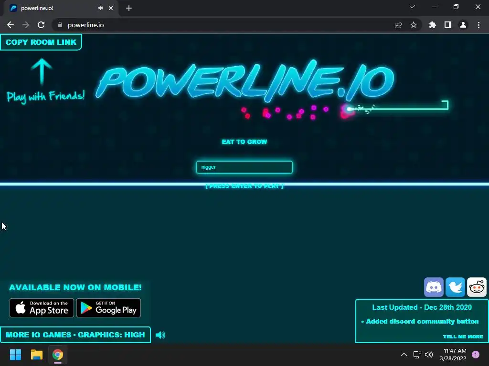The width and height of the screenshot is (489, 366).
Task: Expand the hidden system tray icons
Action: pyautogui.click(x=404, y=355)
